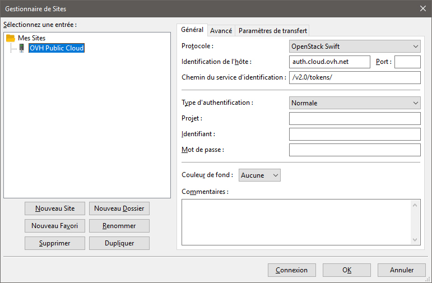Click into the Port field

pyautogui.click(x=407, y=62)
